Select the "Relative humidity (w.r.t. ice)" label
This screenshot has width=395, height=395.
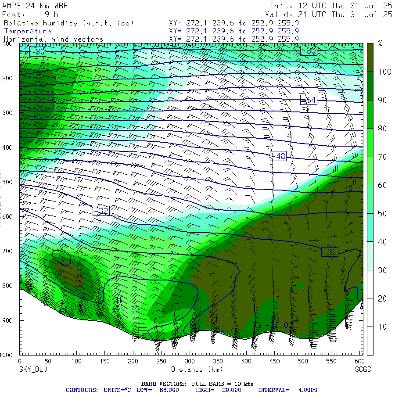(68, 23)
